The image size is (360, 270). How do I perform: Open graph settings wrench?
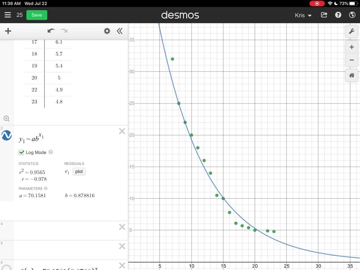351,32
